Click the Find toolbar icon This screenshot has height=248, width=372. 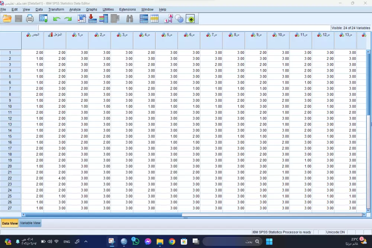coord(129,18)
